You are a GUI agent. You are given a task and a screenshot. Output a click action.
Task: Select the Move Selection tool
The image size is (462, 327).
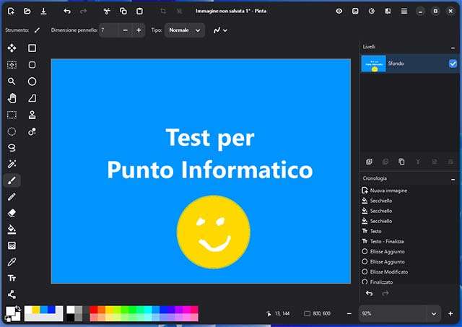(x=12, y=65)
